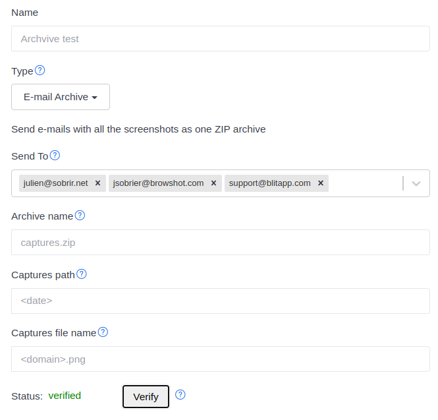Click the Archive name field captures.zip
This screenshot has width=438, height=420.
point(221,243)
